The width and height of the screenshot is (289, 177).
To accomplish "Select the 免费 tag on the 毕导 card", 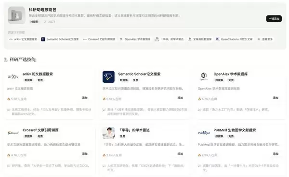I will (x=122, y=136).
